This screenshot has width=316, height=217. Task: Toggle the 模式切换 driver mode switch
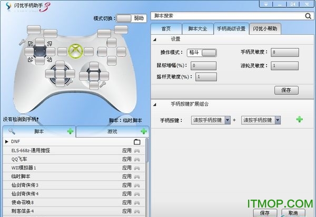pyautogui.click(x=131, y=18)
